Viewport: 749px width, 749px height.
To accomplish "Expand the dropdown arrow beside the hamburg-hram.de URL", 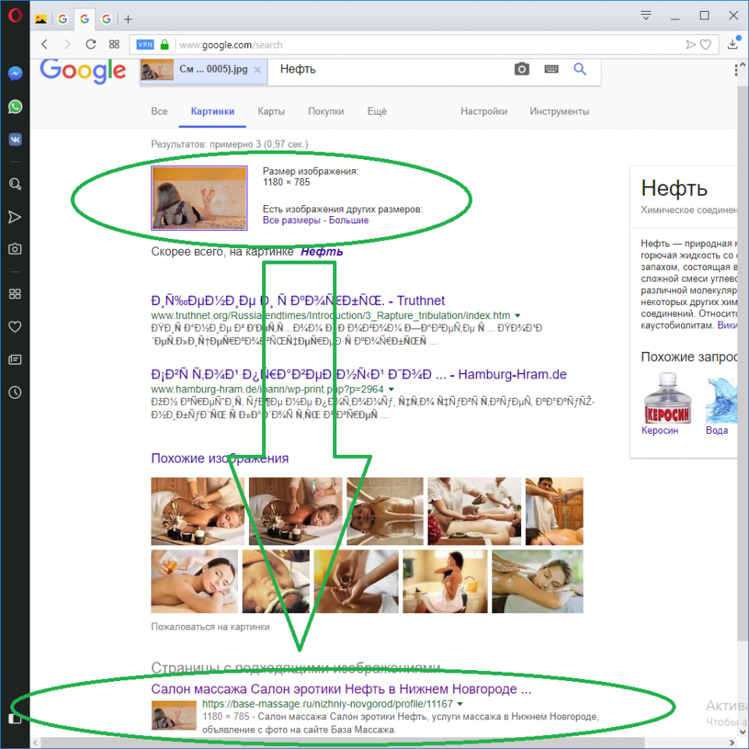I will coord(391,389).
